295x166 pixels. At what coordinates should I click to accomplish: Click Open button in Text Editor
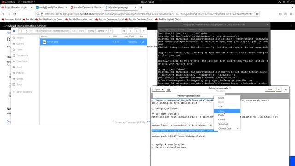[159, 89]
